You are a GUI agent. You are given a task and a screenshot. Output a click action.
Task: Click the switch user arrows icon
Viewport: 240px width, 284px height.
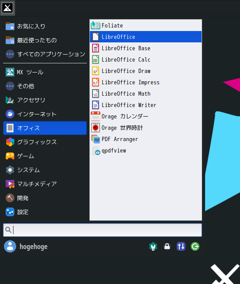click(181, 246)
